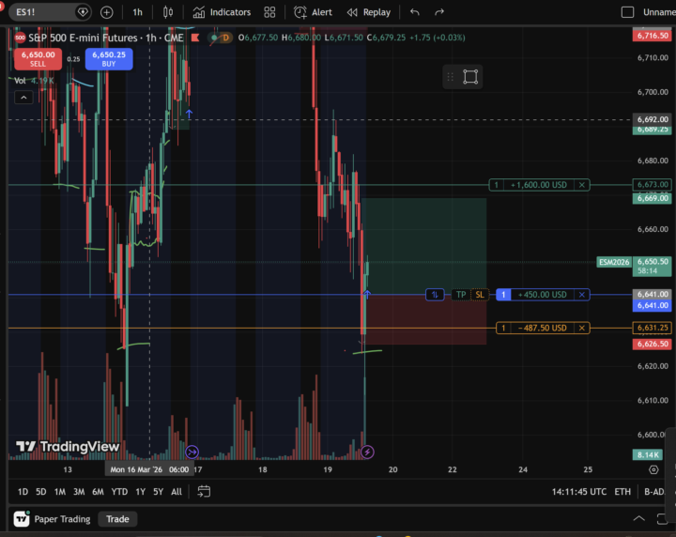Open the 1h interval selector

tap(137, 12)
